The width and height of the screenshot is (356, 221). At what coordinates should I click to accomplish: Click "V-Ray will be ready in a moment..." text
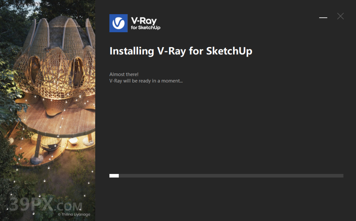[146, 81]
